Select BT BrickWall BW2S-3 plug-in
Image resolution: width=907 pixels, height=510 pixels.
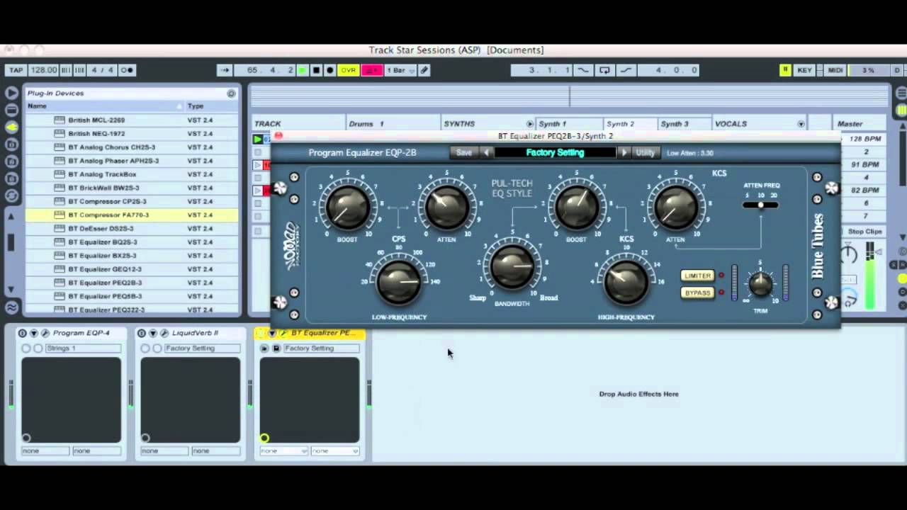(x=132, y=188)
